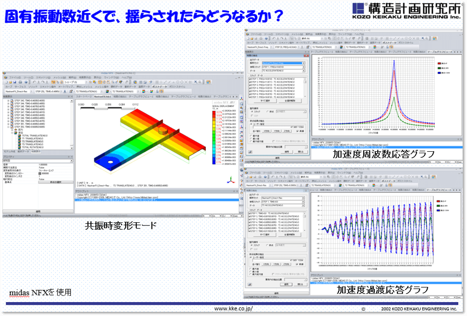Click 全選択解除 button in frequency extraction dialog
Screen dimensions: 467x316
(289, 101)
